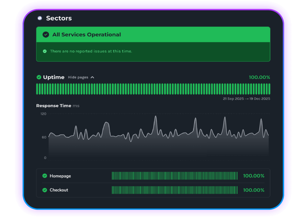The image size is (307, 219).
Task: Click the checkmark icon in All Services Operational
Action: pos(46,35)
